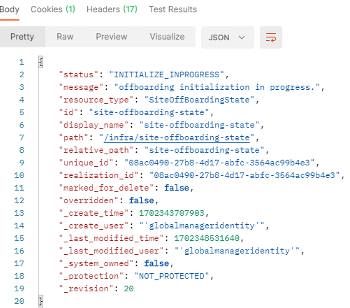Click the unique_id value on line 9

219,163
